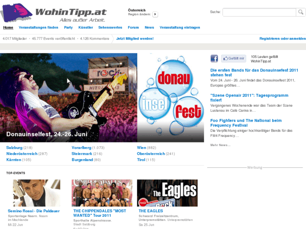Click 'Sporthalle Alpenstrasse' venue text
Screen dimensions: 306x229
click(x=92, y=221)
